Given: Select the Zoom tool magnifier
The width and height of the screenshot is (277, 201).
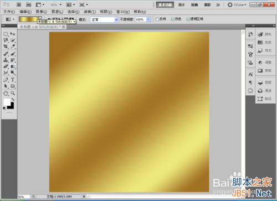Looking at the screenshot, I should (13, 93).
